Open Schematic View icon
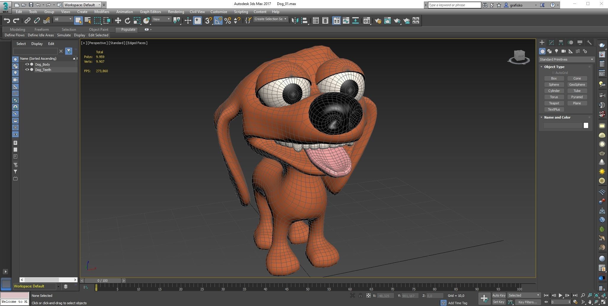The width and height of the screenshot is (608, 306). point(356,20)
